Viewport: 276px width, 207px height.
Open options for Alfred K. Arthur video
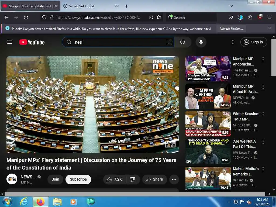pos(263,87)
